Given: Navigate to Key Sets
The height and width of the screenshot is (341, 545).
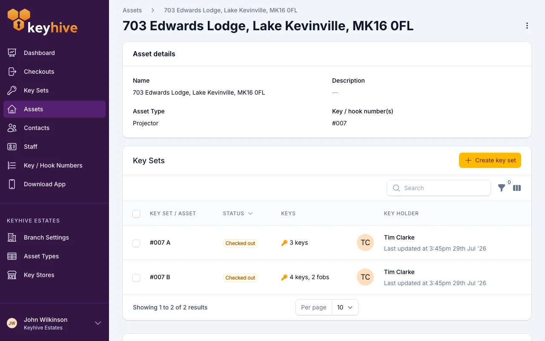Looking at the screenshot, I should pos(54,90).
